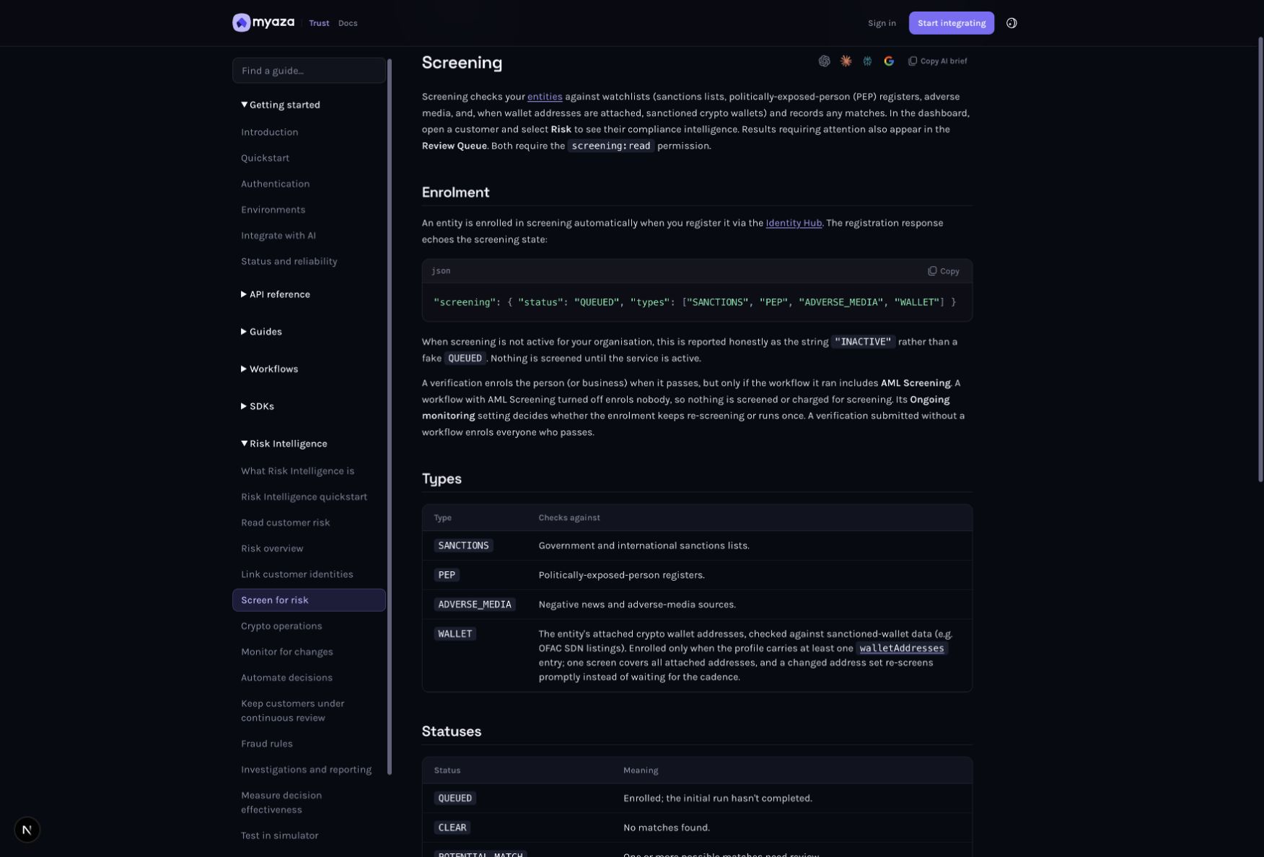Follow the 'Identity Hub' hyperlink
1264x857 pixels.
(x=794, y=223)
